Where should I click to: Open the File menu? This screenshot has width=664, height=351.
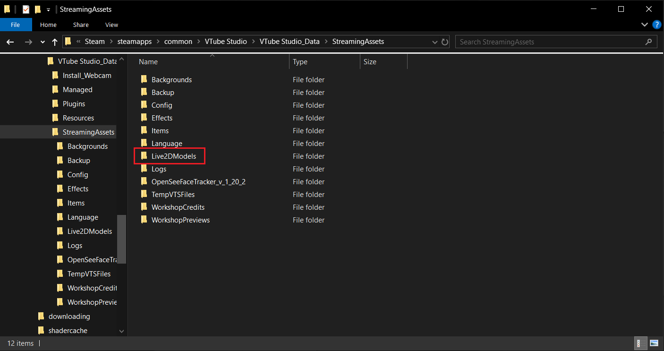tap(16, 25)
